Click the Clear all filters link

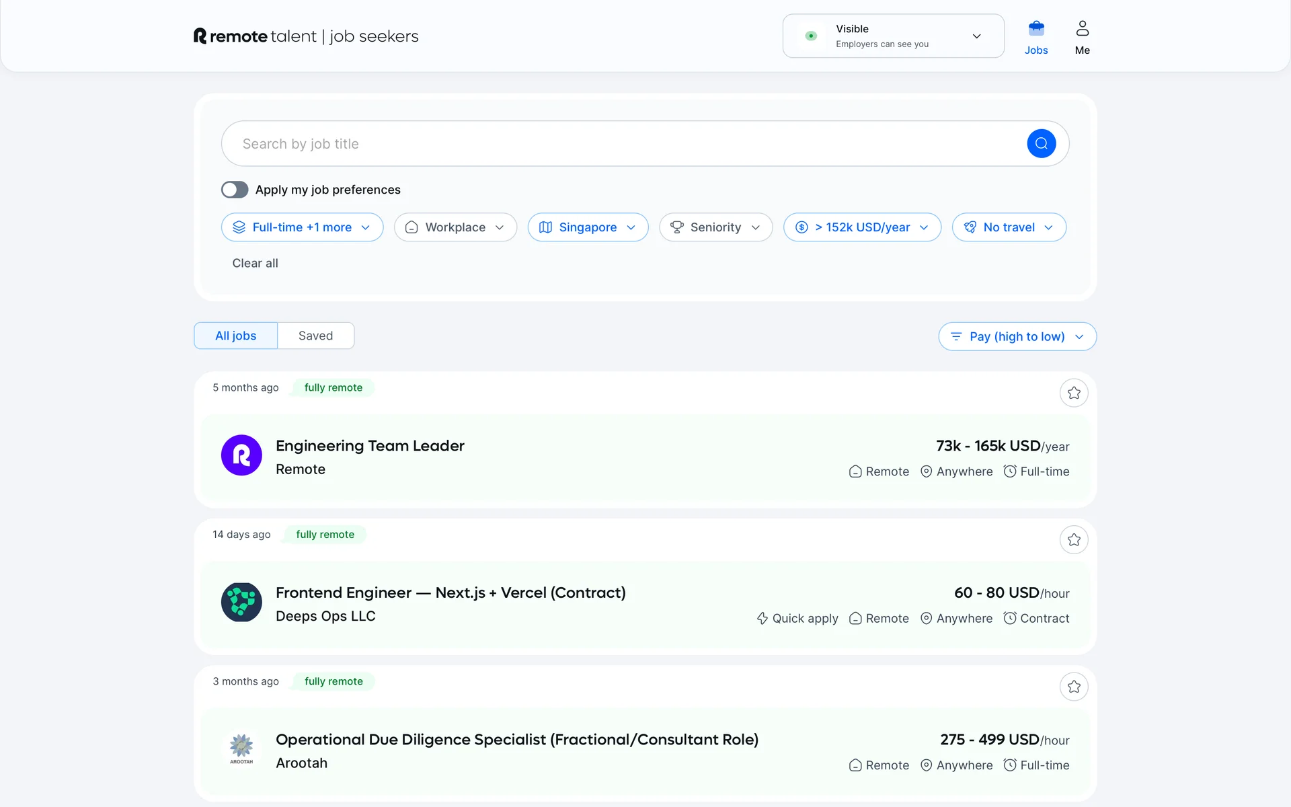tap(255, 263)
